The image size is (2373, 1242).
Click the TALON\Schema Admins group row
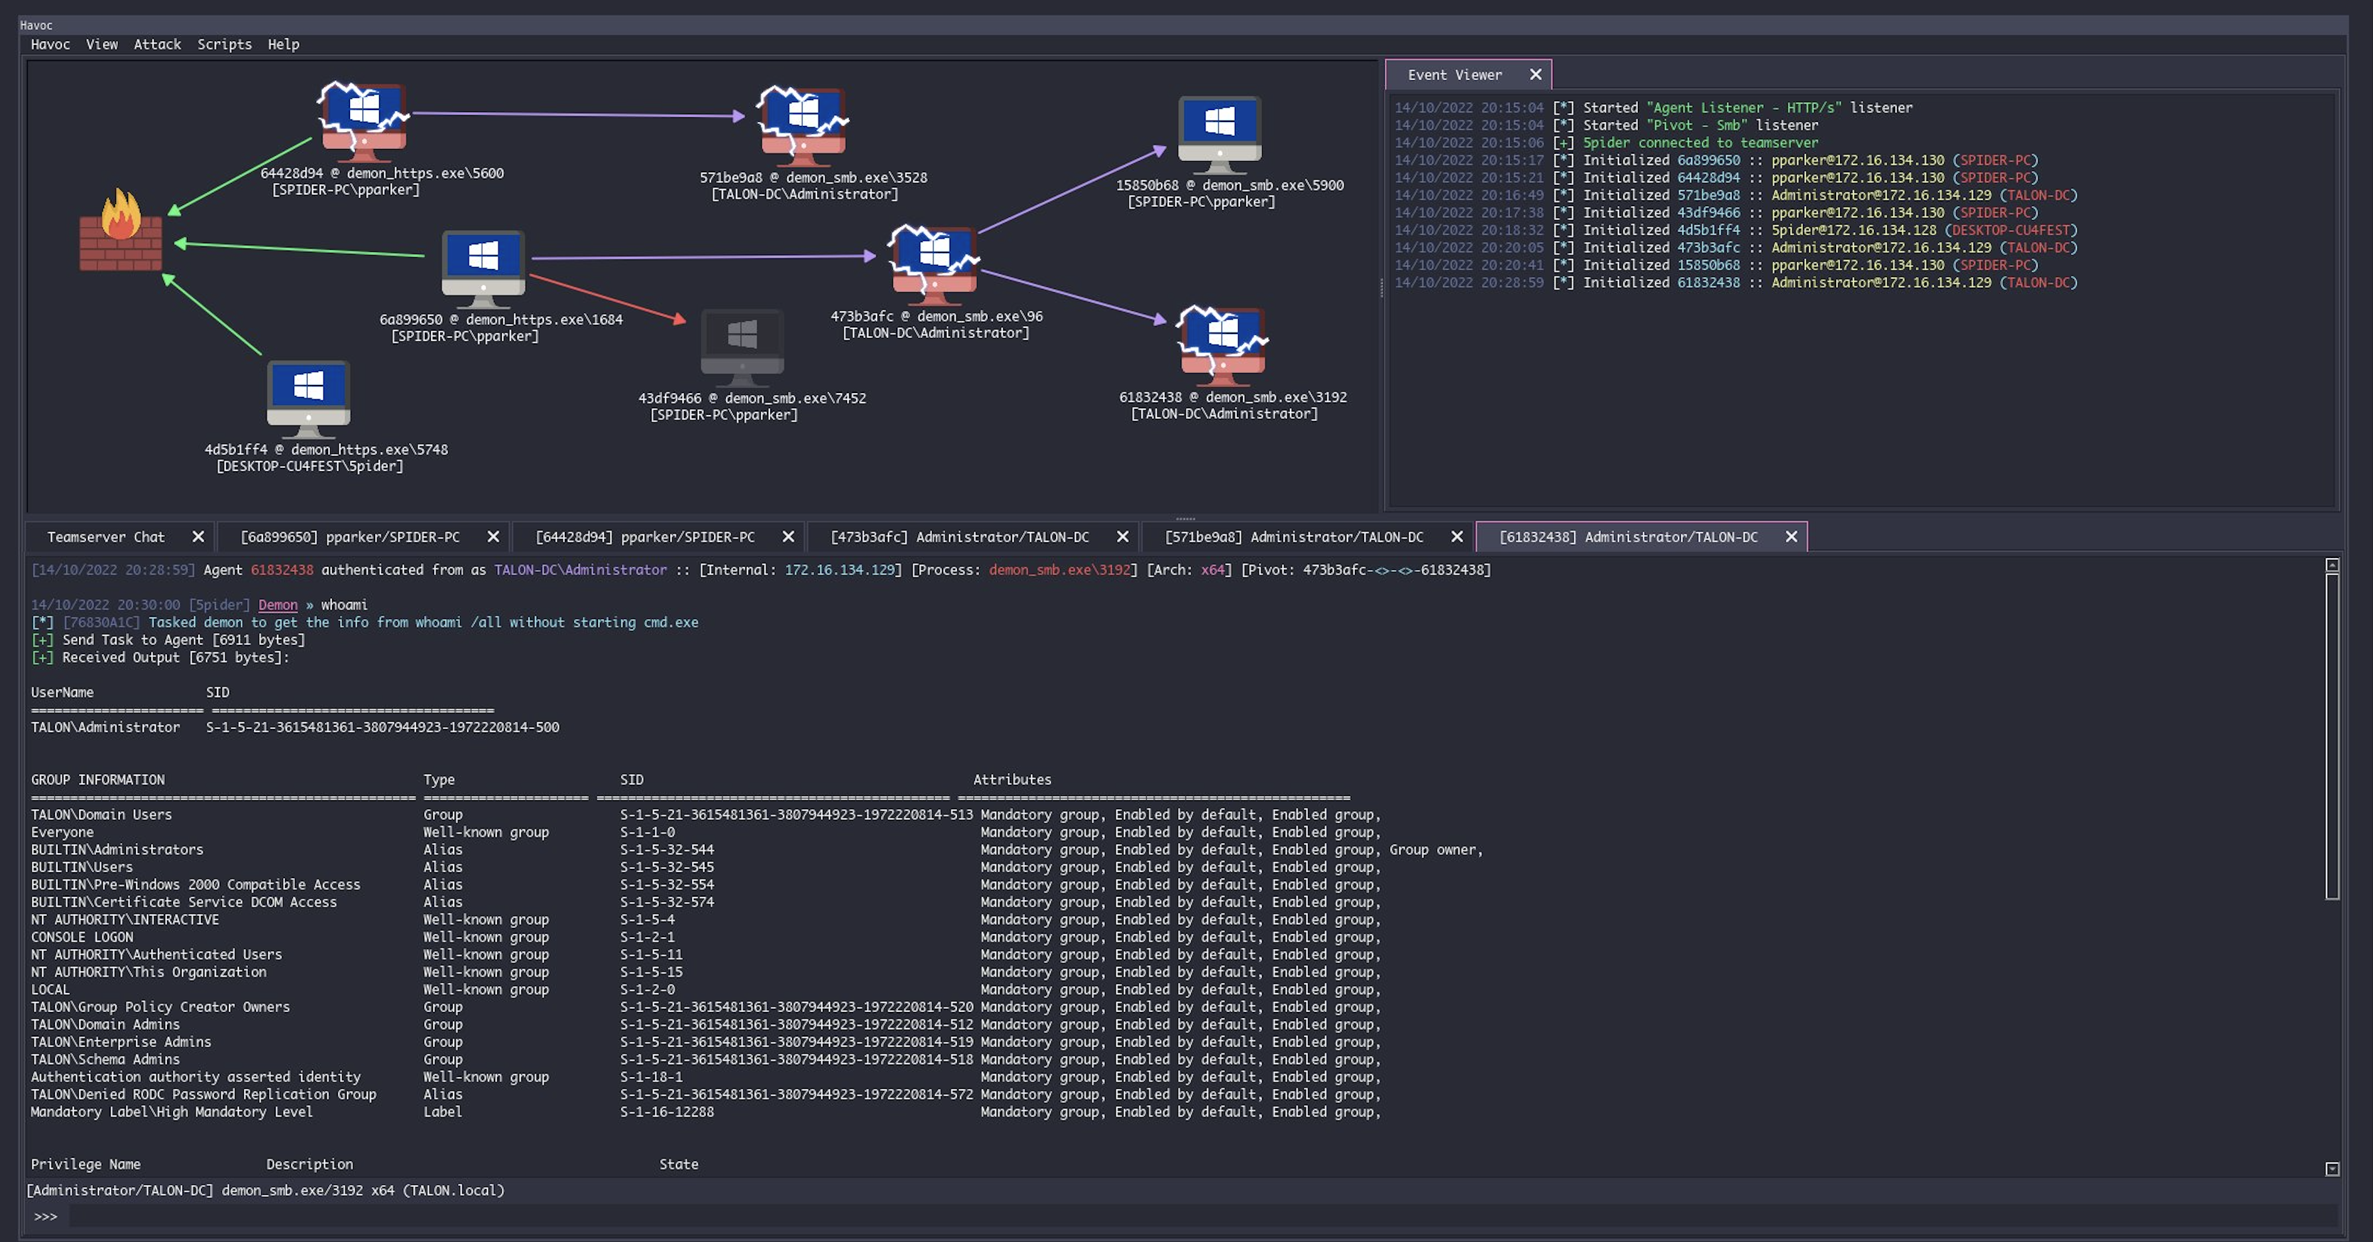[x=706, y=1058]
